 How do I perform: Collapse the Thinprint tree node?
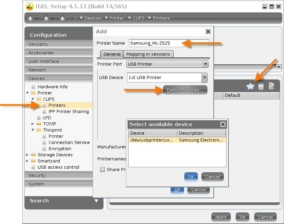[33, 130]
